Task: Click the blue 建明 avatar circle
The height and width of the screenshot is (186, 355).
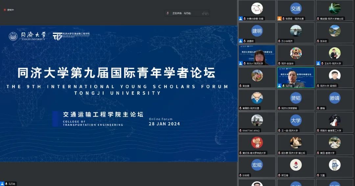Action: (x=257, y=31)
